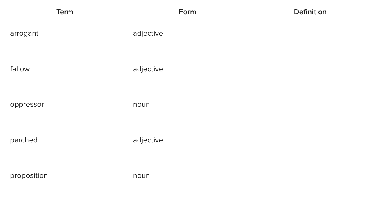Click the last empty cell in Definition column
The height and width of the screenshot is (204, 373).
coord(310,181)
